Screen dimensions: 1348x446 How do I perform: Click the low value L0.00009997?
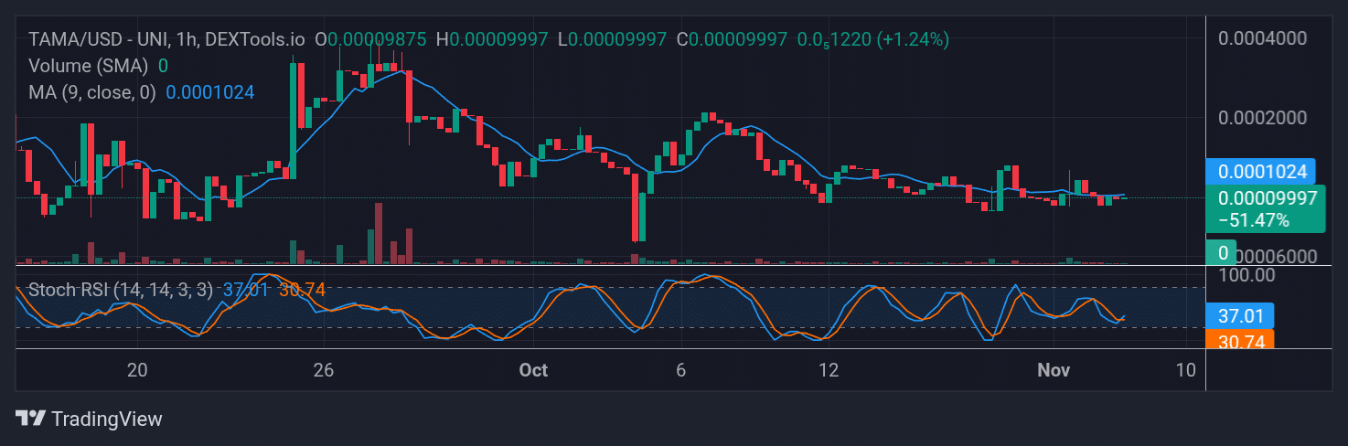click(612, 39)
